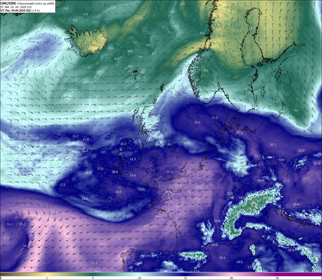The width and height of the screenshot is (322, 280).
Task: Click the UWC/DINI Úrkomumætti title line
Action: tap(28, 3)
